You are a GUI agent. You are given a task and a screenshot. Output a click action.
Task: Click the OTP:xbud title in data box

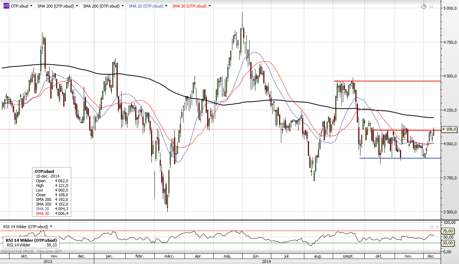44,171
